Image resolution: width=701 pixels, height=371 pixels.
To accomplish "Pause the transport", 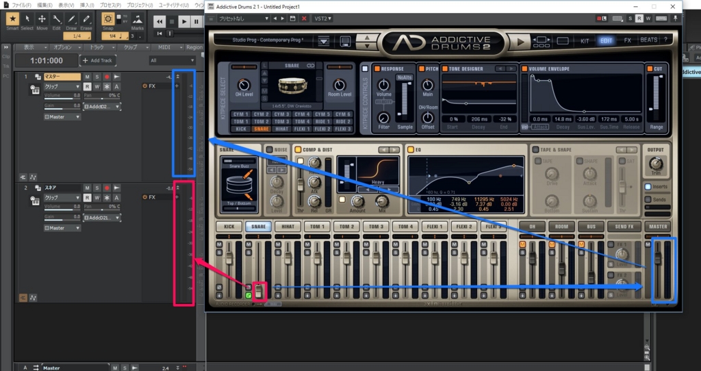I will click(196, 21).
